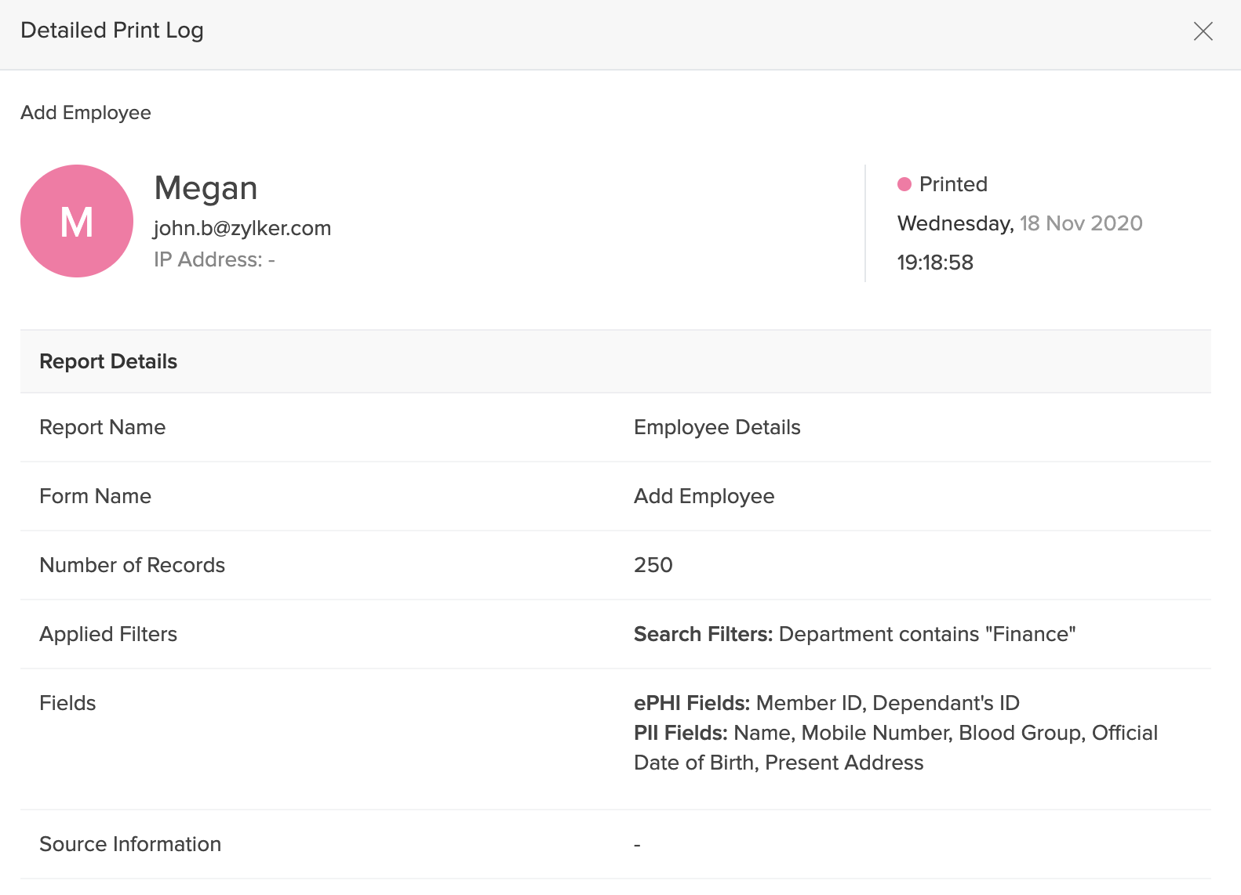Click the user name Megan
Image resolution: width=1241 pixels, height=895 pixels.
(x=206, y=188)
